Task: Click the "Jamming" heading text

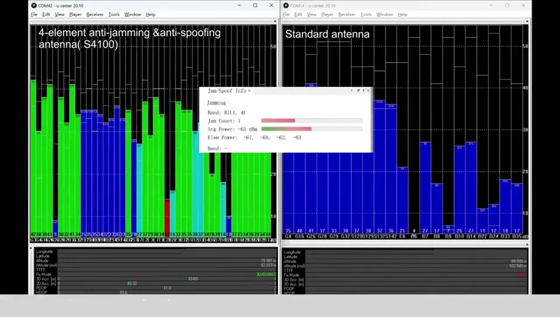Action: click(216, 103)
